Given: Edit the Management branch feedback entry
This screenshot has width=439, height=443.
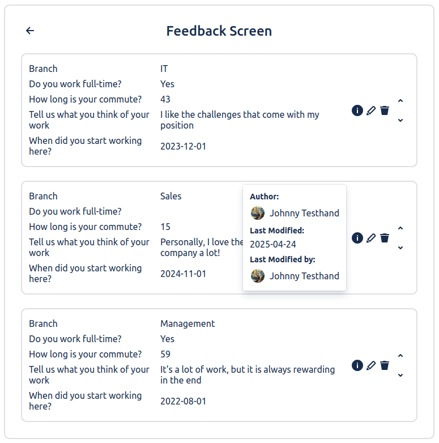Looking at the screenshot, I should coord(371,365).
